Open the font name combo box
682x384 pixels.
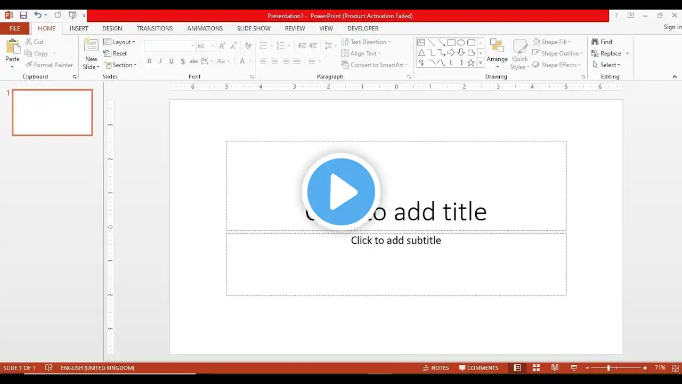tap(170, 46)
